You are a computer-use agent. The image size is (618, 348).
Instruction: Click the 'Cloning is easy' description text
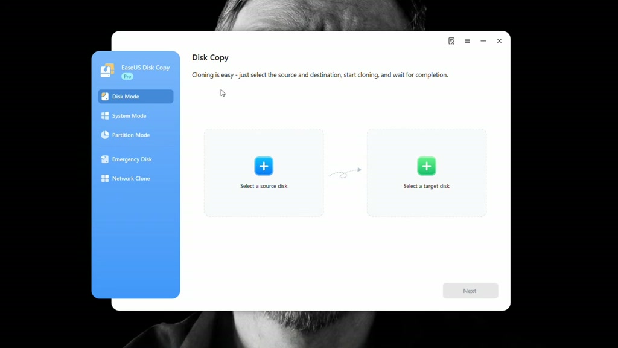[320, 75]
